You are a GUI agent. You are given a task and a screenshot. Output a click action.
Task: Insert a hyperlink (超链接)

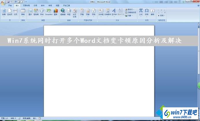click(63, 12)
